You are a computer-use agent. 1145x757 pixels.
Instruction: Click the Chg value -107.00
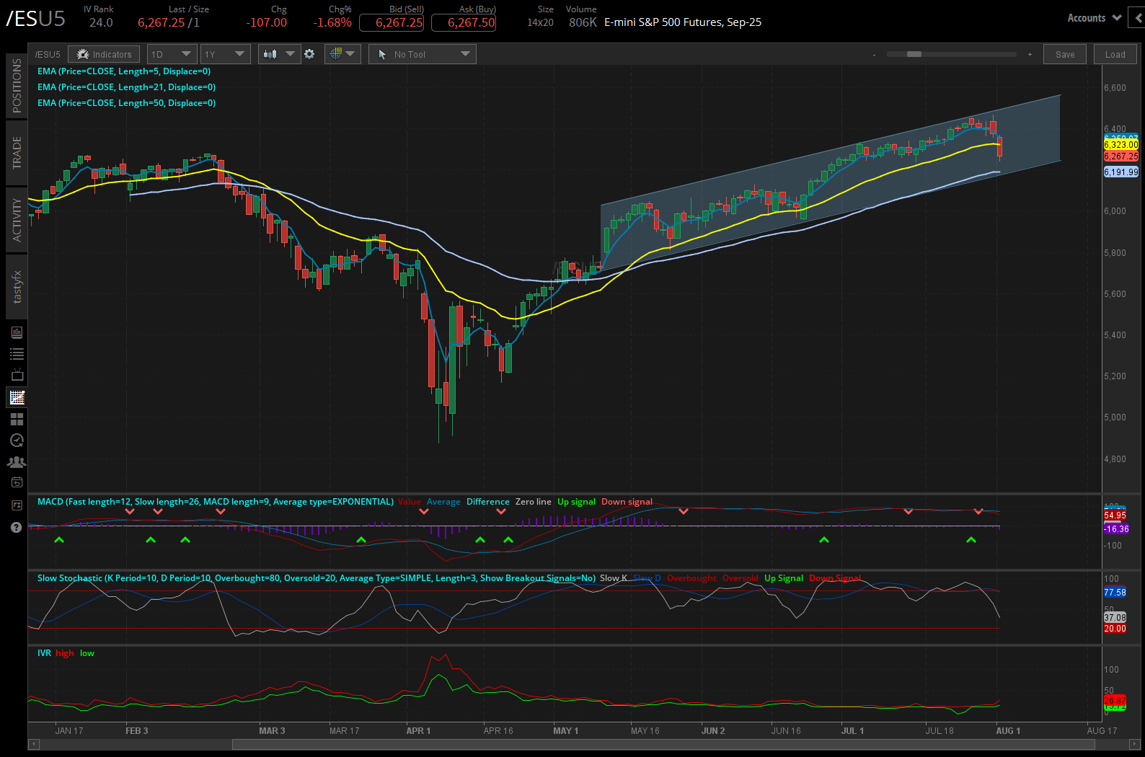(266, 22)
